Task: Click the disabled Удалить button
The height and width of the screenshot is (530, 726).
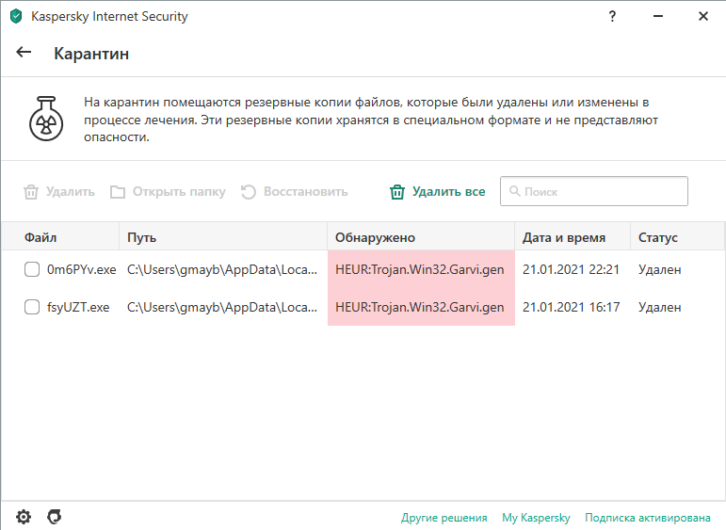Action: tap(59, 192)
